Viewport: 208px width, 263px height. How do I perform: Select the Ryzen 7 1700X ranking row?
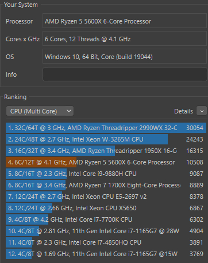pos(106,185)
